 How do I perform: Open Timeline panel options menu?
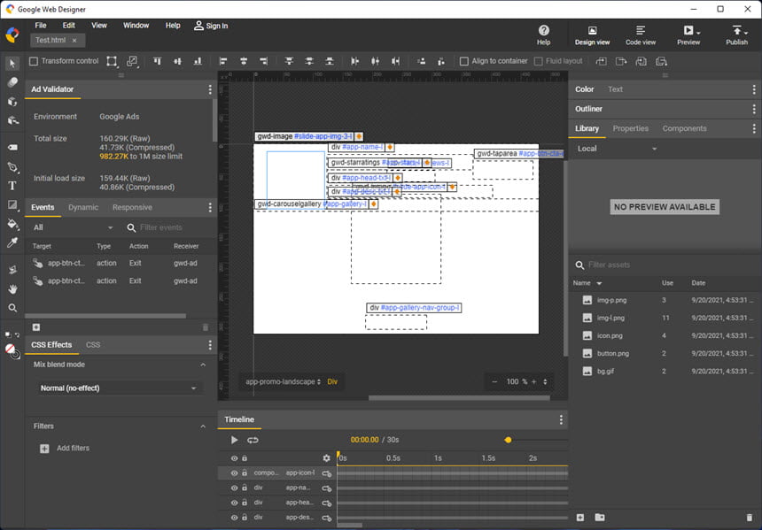click(561, 419)
